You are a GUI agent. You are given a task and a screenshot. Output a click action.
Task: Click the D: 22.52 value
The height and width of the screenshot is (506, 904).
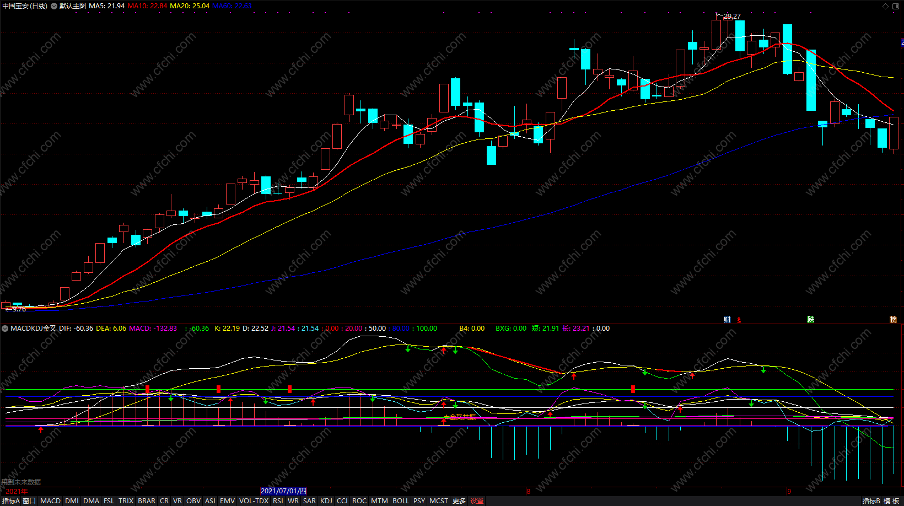coord(256,329)
